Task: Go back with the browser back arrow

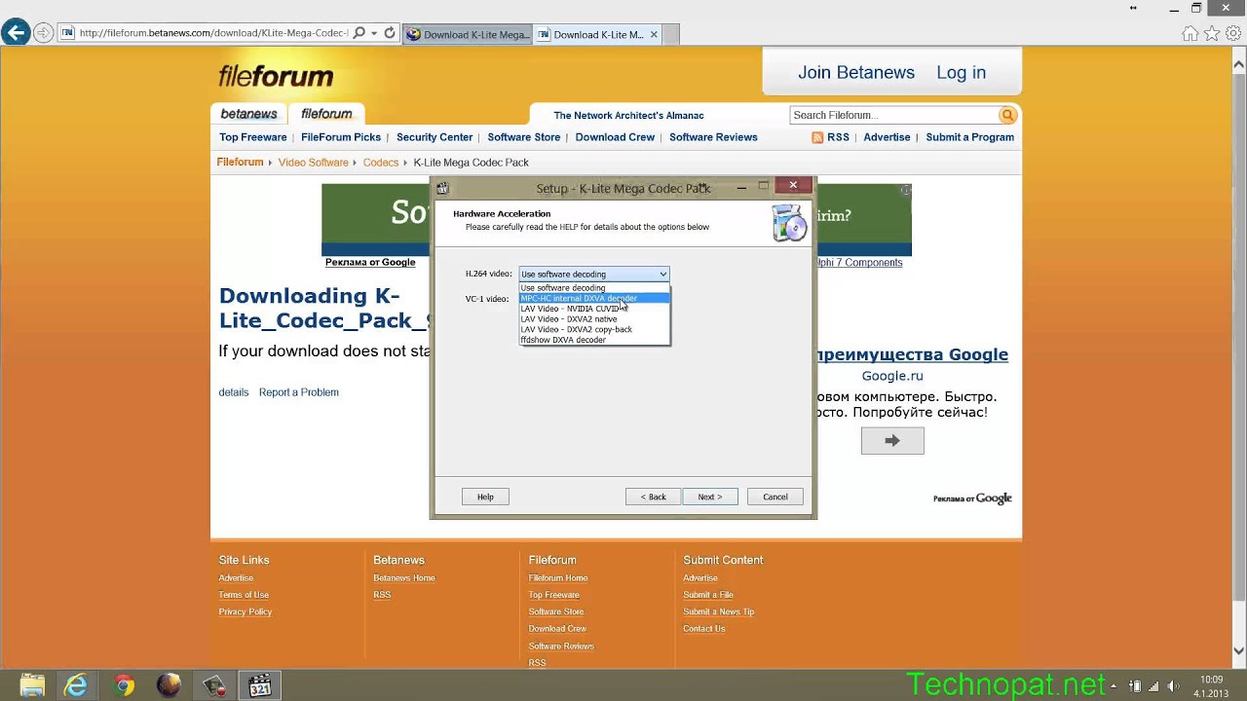Action: pos(15,33)
